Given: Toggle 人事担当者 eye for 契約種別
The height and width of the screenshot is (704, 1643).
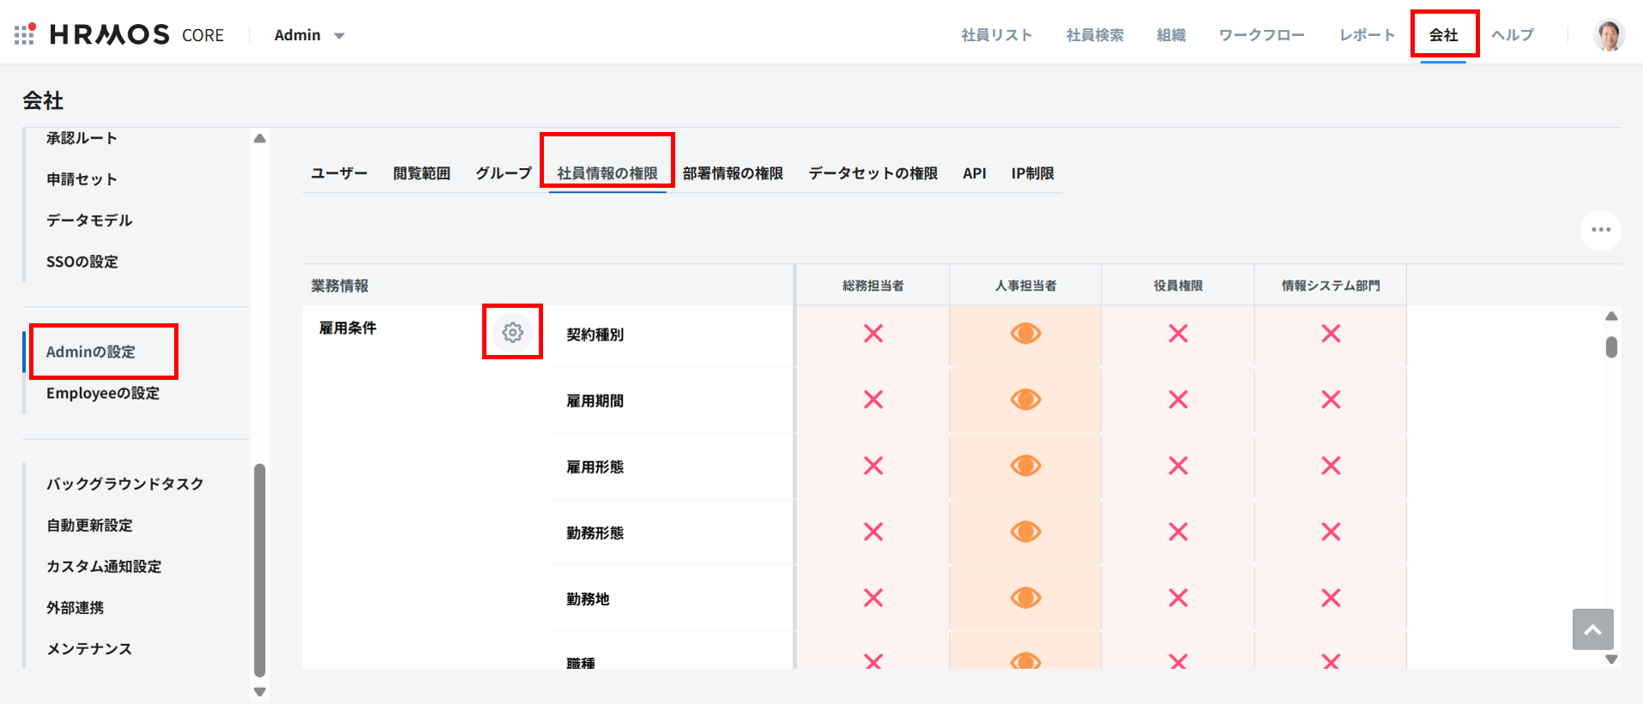Looking at the screenshot, I should (x=1025, y=334).
